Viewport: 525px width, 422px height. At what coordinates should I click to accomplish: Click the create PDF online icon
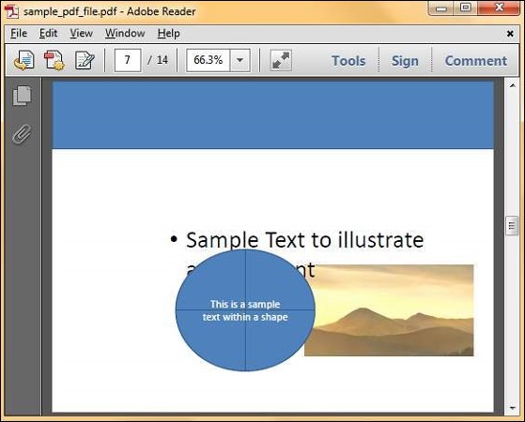pyautogui.click(x=54, y=61)
